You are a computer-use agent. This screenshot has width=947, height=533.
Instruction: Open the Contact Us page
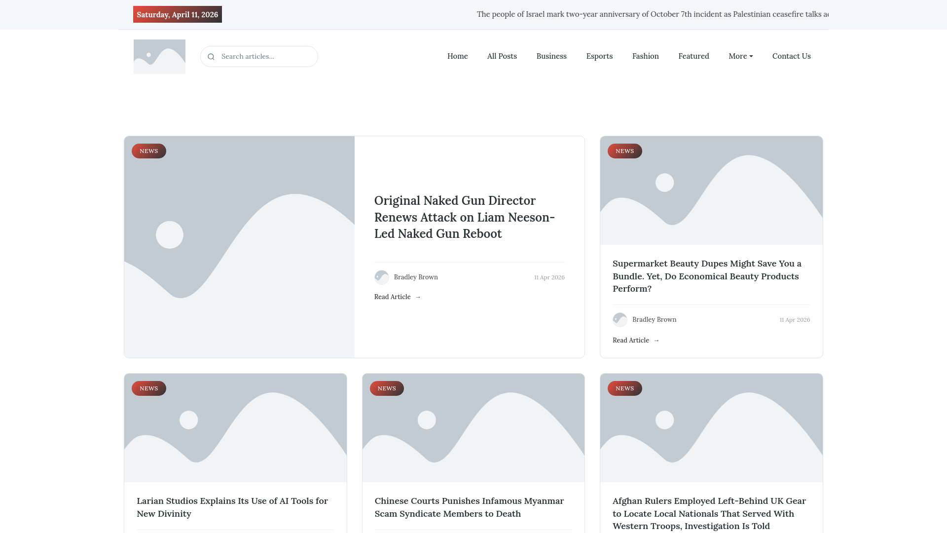[x=791, y=56]
